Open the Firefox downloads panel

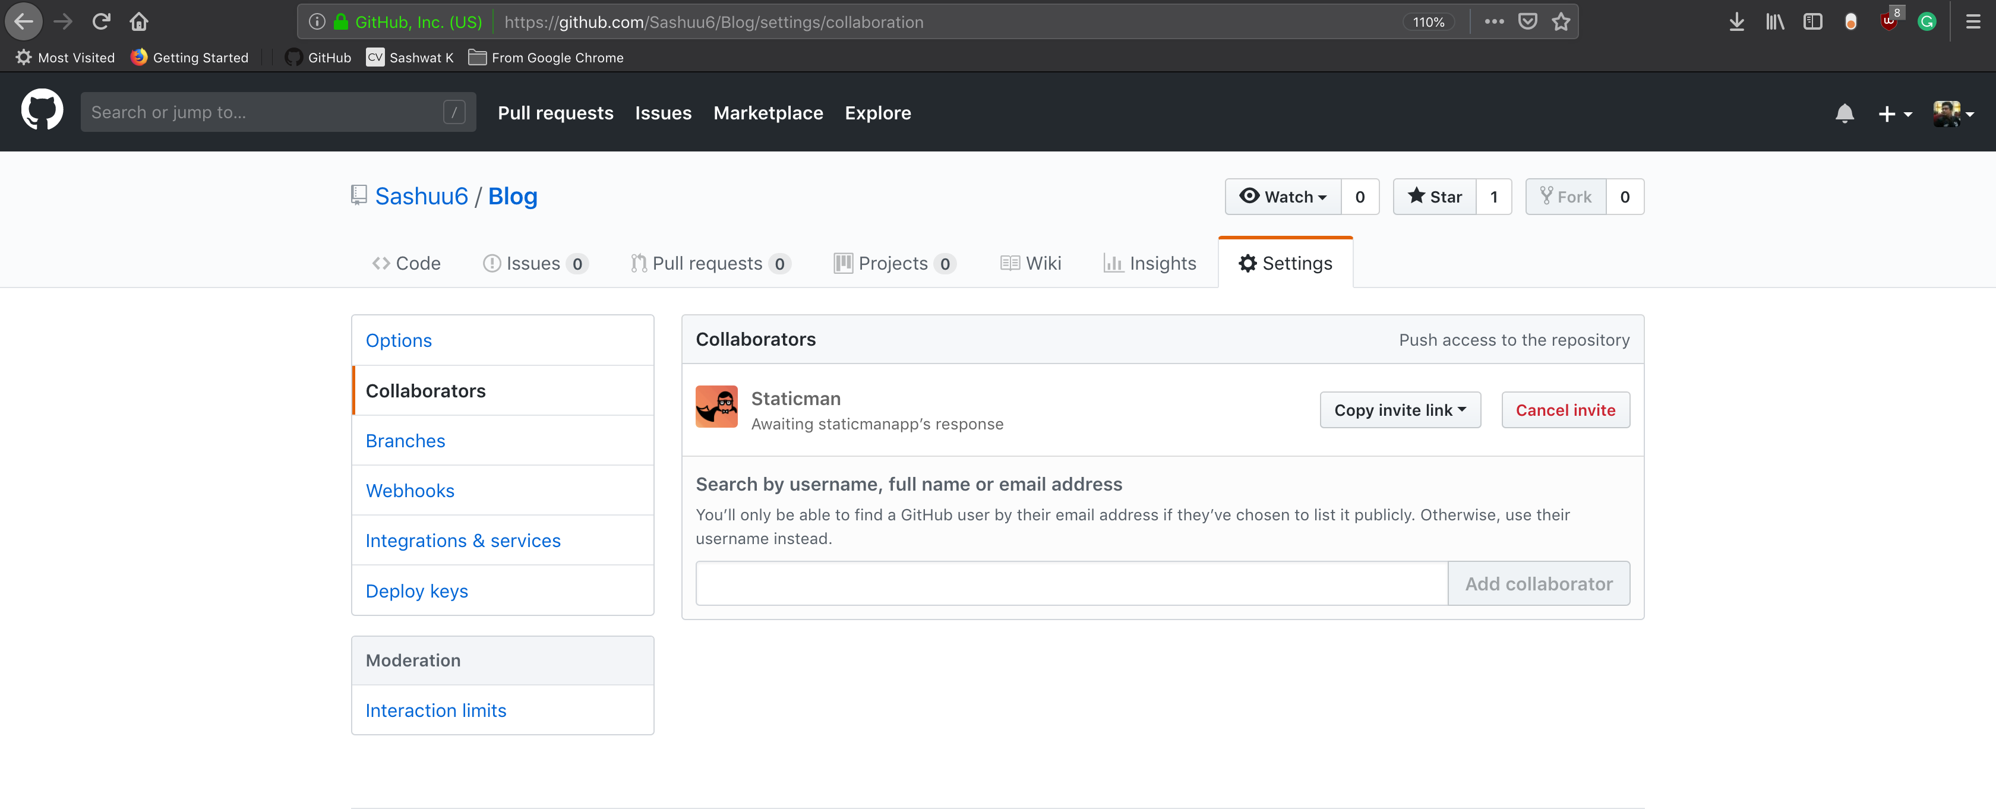click(x=1736, y=22)
